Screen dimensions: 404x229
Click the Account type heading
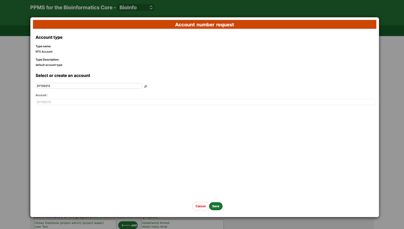pyautogui.click(x=49, y=37)
